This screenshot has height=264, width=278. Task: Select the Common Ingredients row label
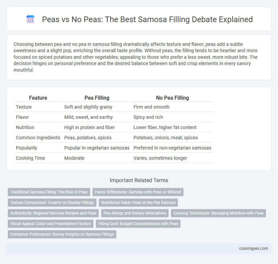[38, 138]
